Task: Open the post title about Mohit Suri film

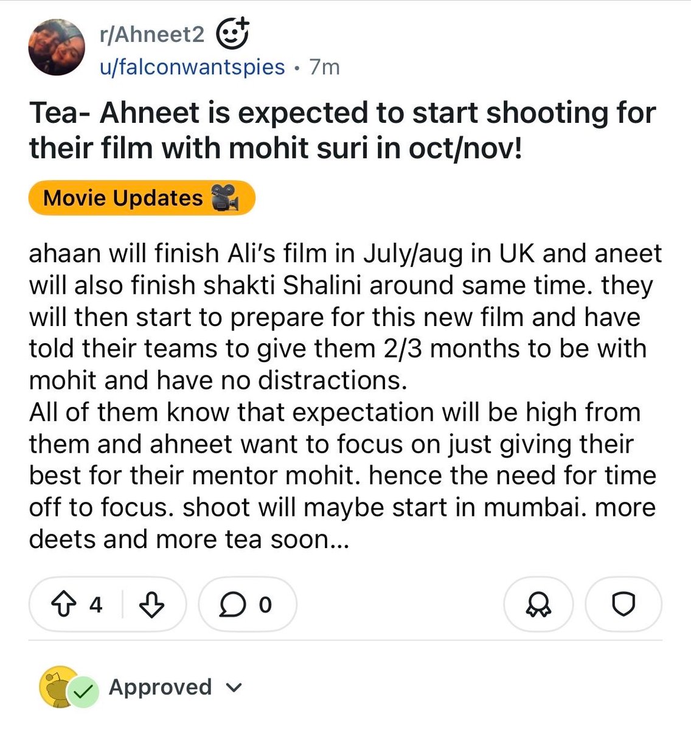Action: [x=342, y=130]
